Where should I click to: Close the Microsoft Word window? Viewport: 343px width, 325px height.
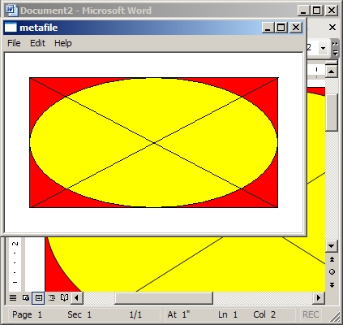[332, 11]
